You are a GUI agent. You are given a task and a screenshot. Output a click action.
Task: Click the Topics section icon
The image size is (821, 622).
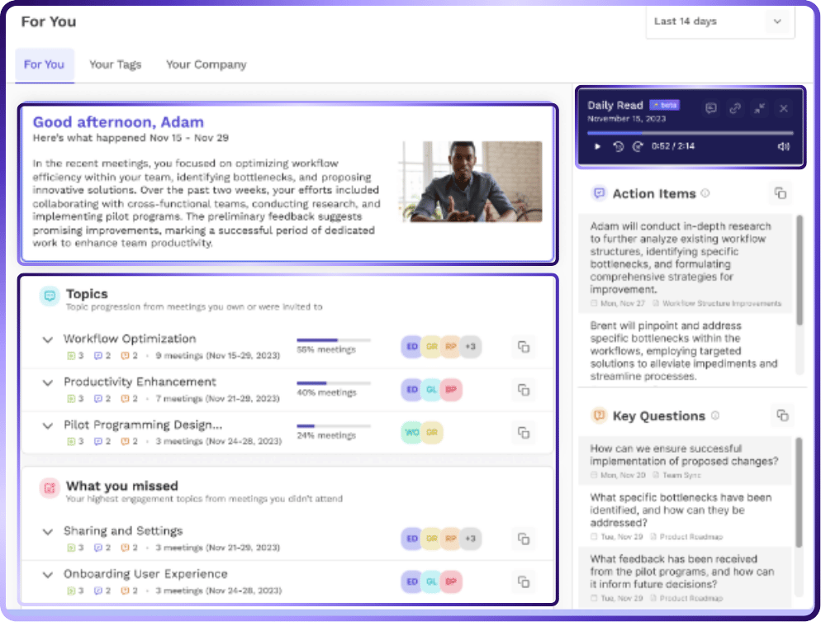coord(50,297)
